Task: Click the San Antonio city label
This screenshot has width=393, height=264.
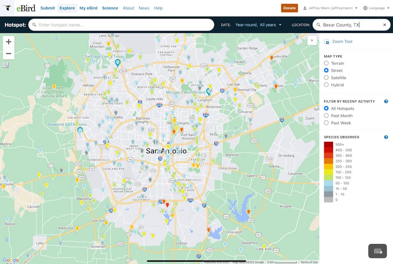Action: point(166,151)
